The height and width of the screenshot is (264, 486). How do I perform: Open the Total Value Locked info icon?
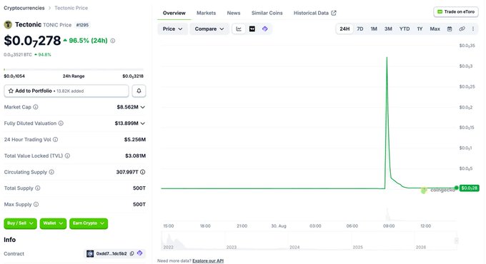(x=67, y=156)
